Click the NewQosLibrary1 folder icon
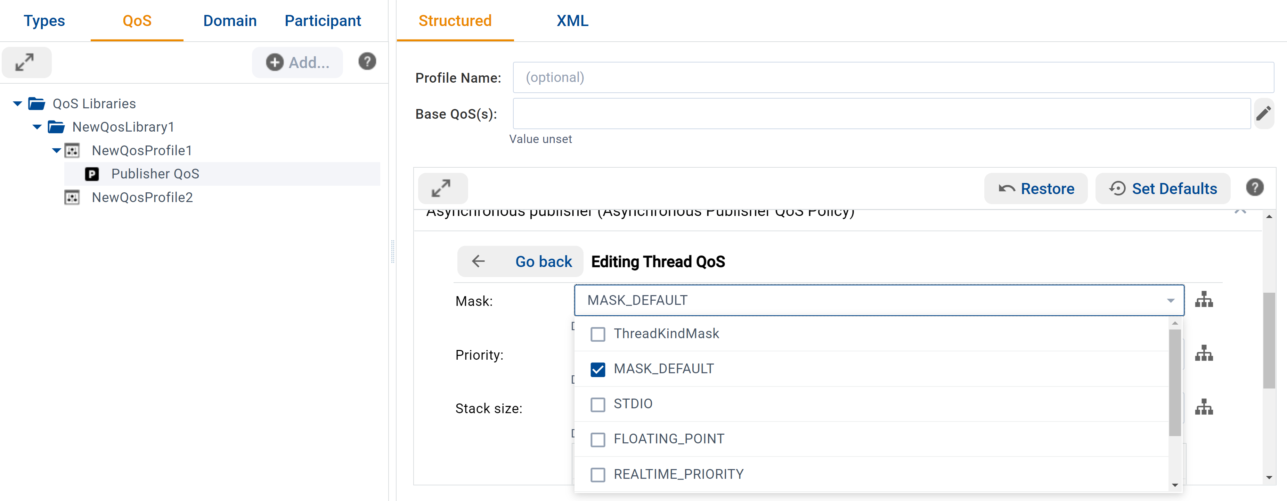The height and width of the screenshot is (501, 1287). 56,127
